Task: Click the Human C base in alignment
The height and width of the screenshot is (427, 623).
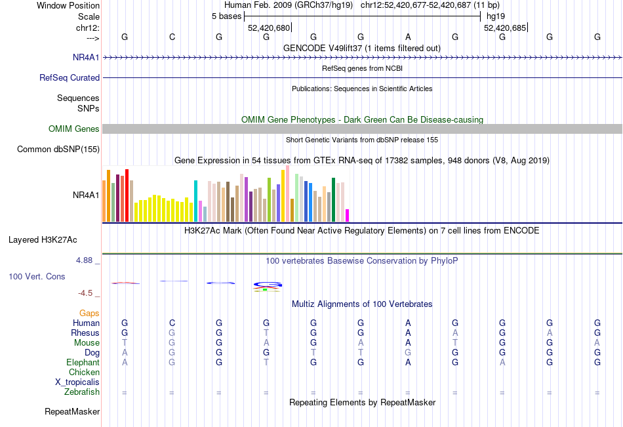Action: (x=172, y=323)
